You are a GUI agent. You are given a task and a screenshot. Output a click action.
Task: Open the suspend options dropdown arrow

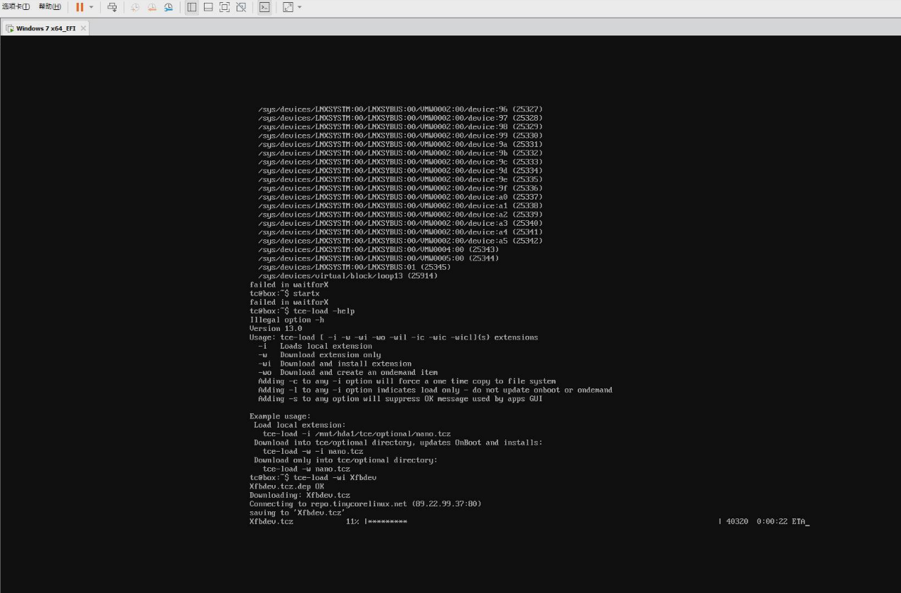(x=91, y=7)
